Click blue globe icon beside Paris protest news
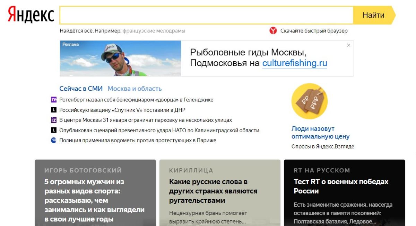 [x=54, y=140]
